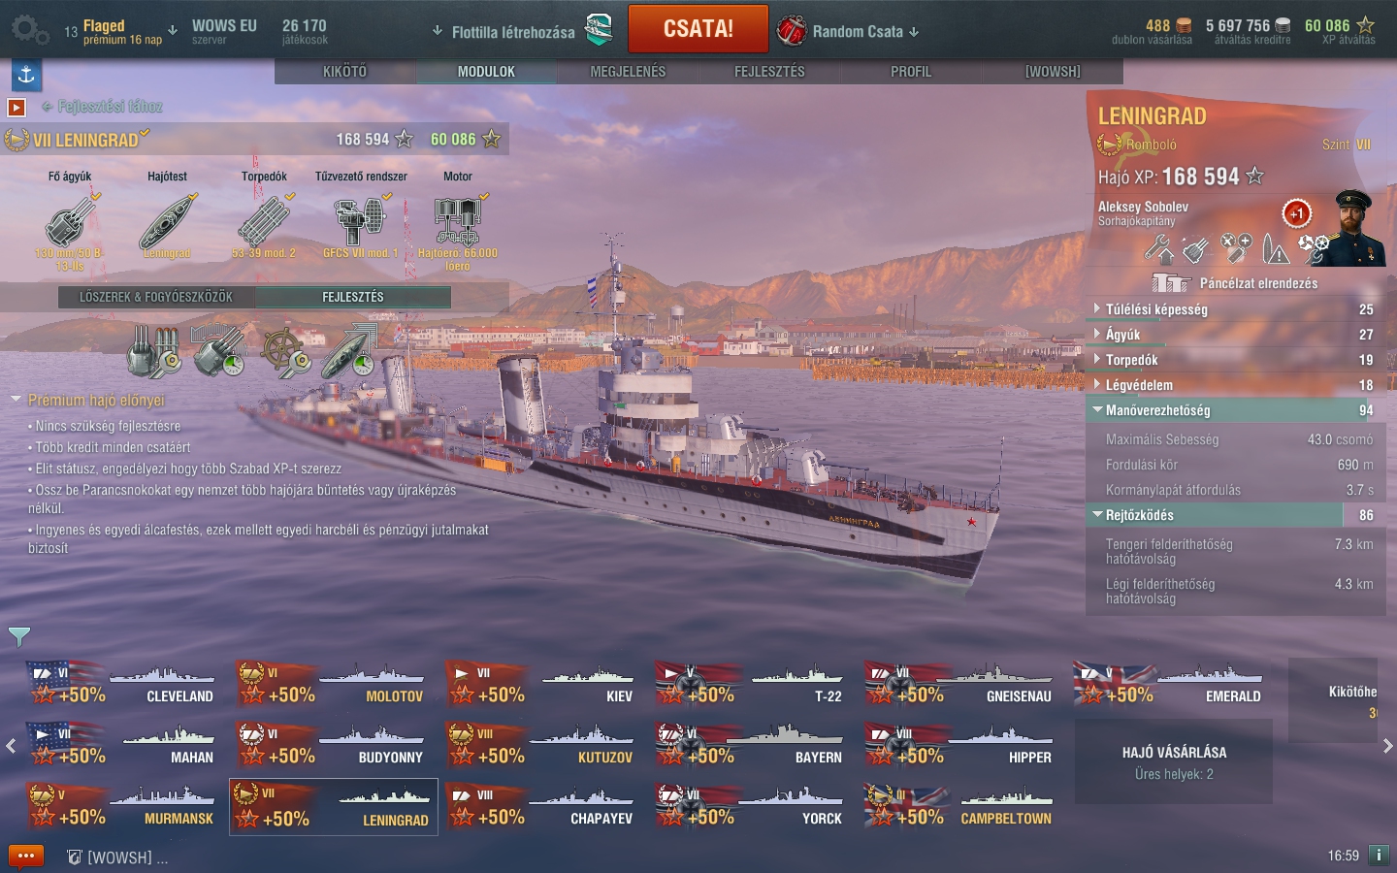Viewport: 1397px width, 873px height.
Task: Select the KUTUZOV ship in carousel
Action: (x=543, y=745)
